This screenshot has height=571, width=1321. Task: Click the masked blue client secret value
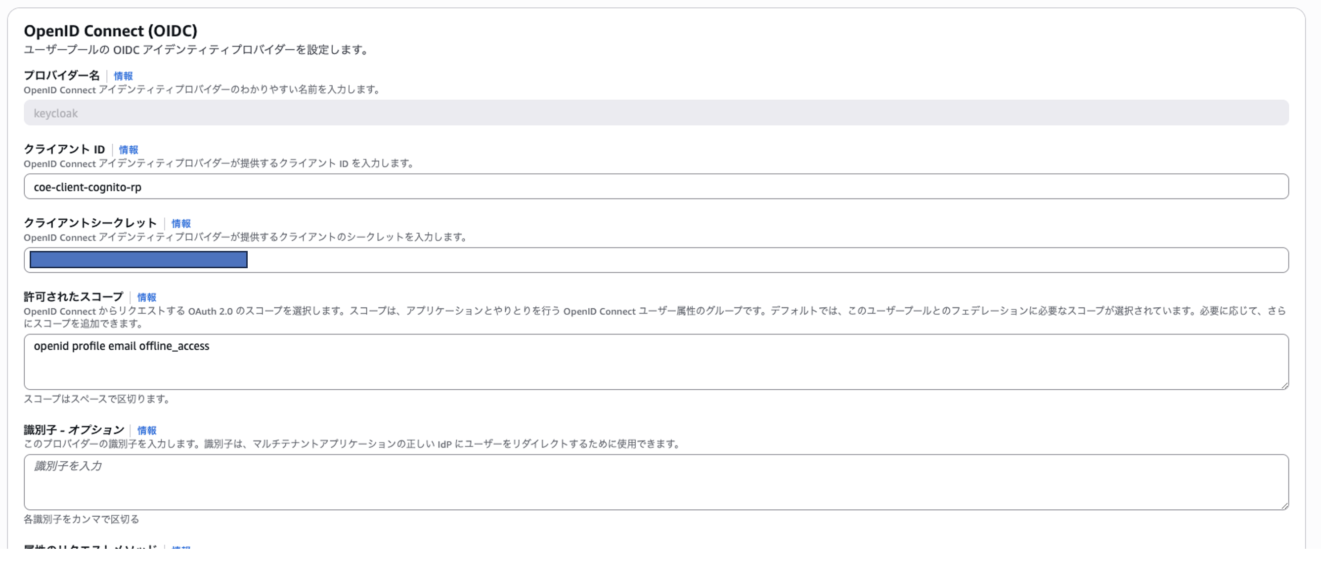(x=138, y=260)
